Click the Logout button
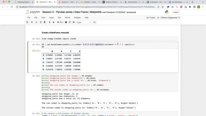The image size is (206, 116). (x=176, y=12)
